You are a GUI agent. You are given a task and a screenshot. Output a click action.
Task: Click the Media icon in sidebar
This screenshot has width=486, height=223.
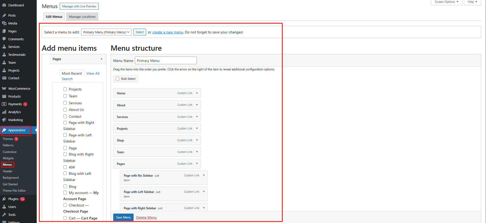coord(4,23)
